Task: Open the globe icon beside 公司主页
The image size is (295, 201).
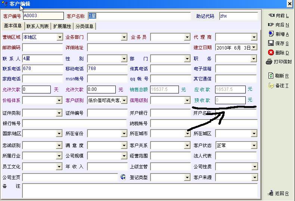Action: 123,178
